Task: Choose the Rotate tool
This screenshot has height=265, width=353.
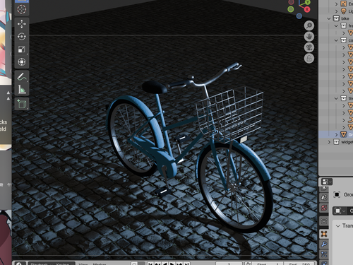Action: [22, 37]
